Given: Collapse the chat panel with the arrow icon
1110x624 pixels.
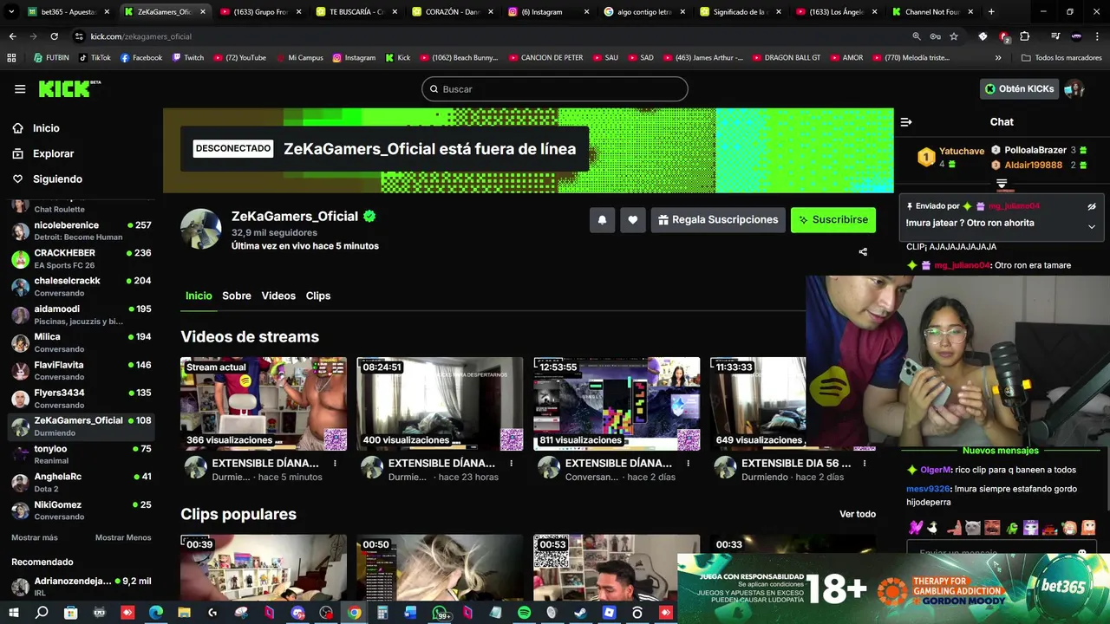Looking at the screenshot, I should point(906,122).
